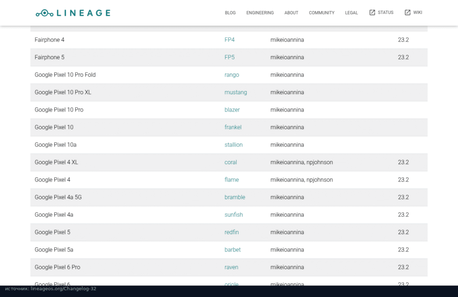Open the raven device link
Image resolution: width=458 pixels, height=297 pixels.
231,267
